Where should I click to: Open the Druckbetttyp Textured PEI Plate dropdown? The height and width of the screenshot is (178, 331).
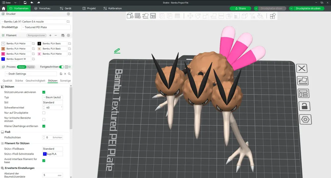coord(46,27)
